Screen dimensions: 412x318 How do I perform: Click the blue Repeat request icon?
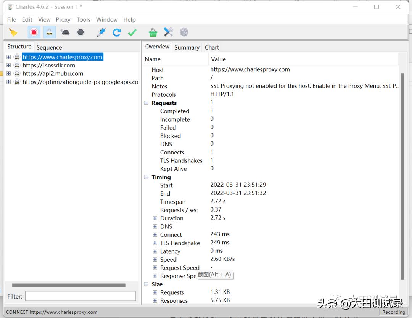pos(117,32)
